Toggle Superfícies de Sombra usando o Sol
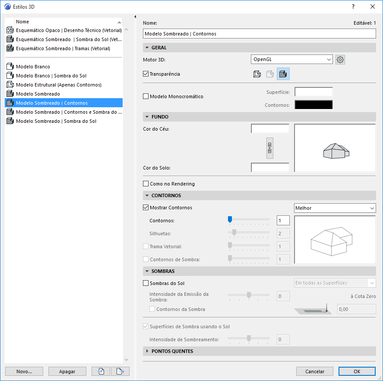This screenshot has height=381, width=383. 146,327
